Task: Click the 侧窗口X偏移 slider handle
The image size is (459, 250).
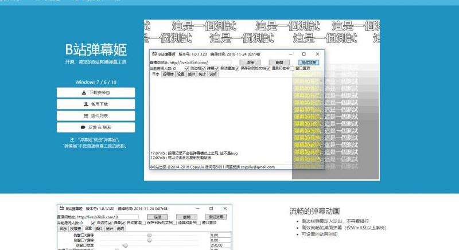Action: (x=149, y=235)
